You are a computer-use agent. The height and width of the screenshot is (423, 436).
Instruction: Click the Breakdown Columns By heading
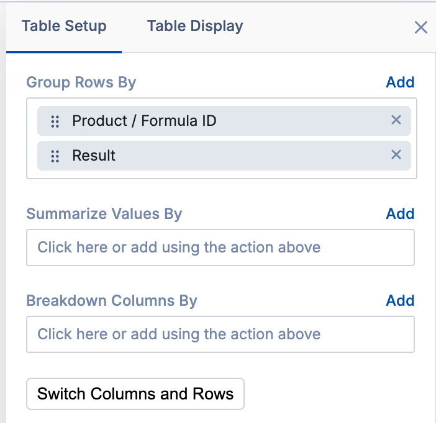click(112, 301)
